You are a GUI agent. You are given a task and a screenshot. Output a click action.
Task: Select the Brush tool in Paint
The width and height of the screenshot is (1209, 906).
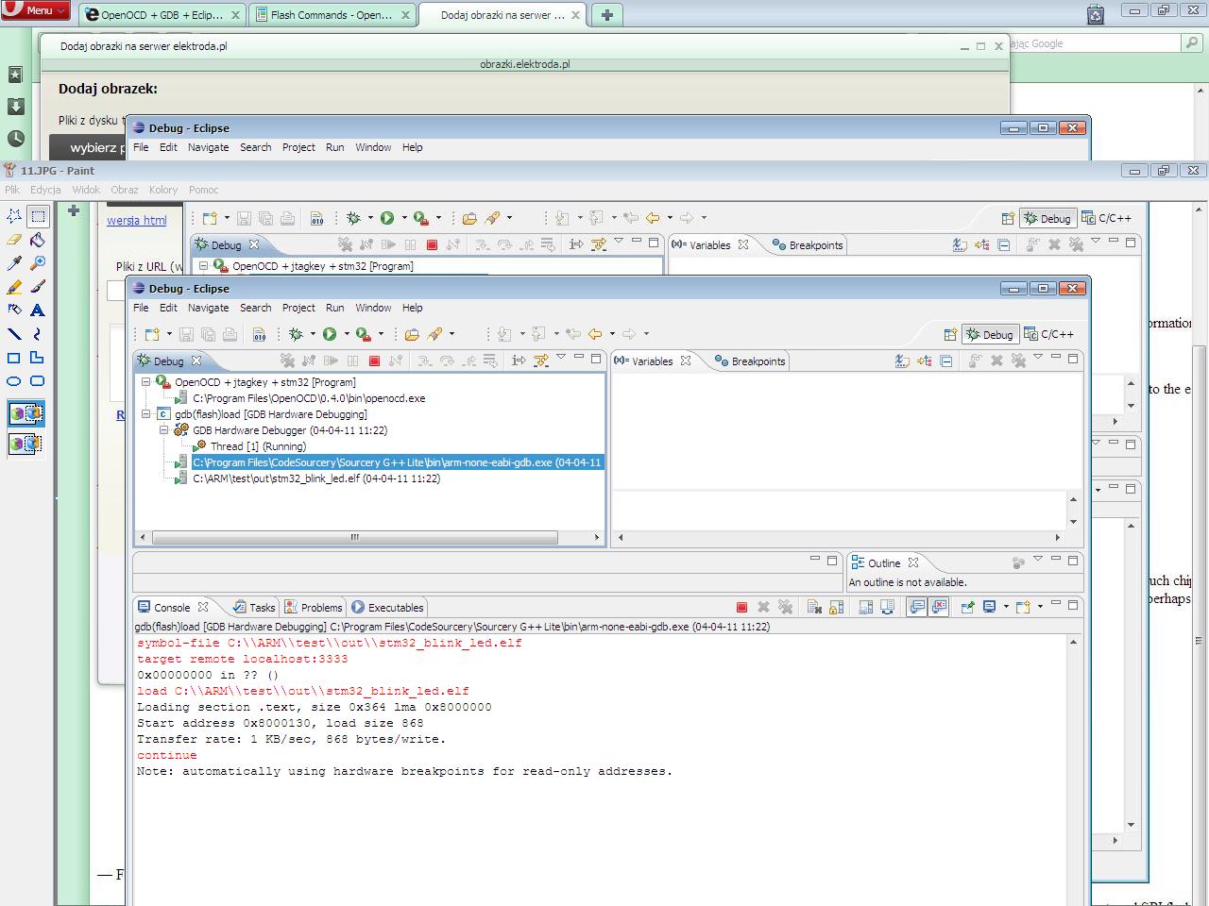pos(37,287)
